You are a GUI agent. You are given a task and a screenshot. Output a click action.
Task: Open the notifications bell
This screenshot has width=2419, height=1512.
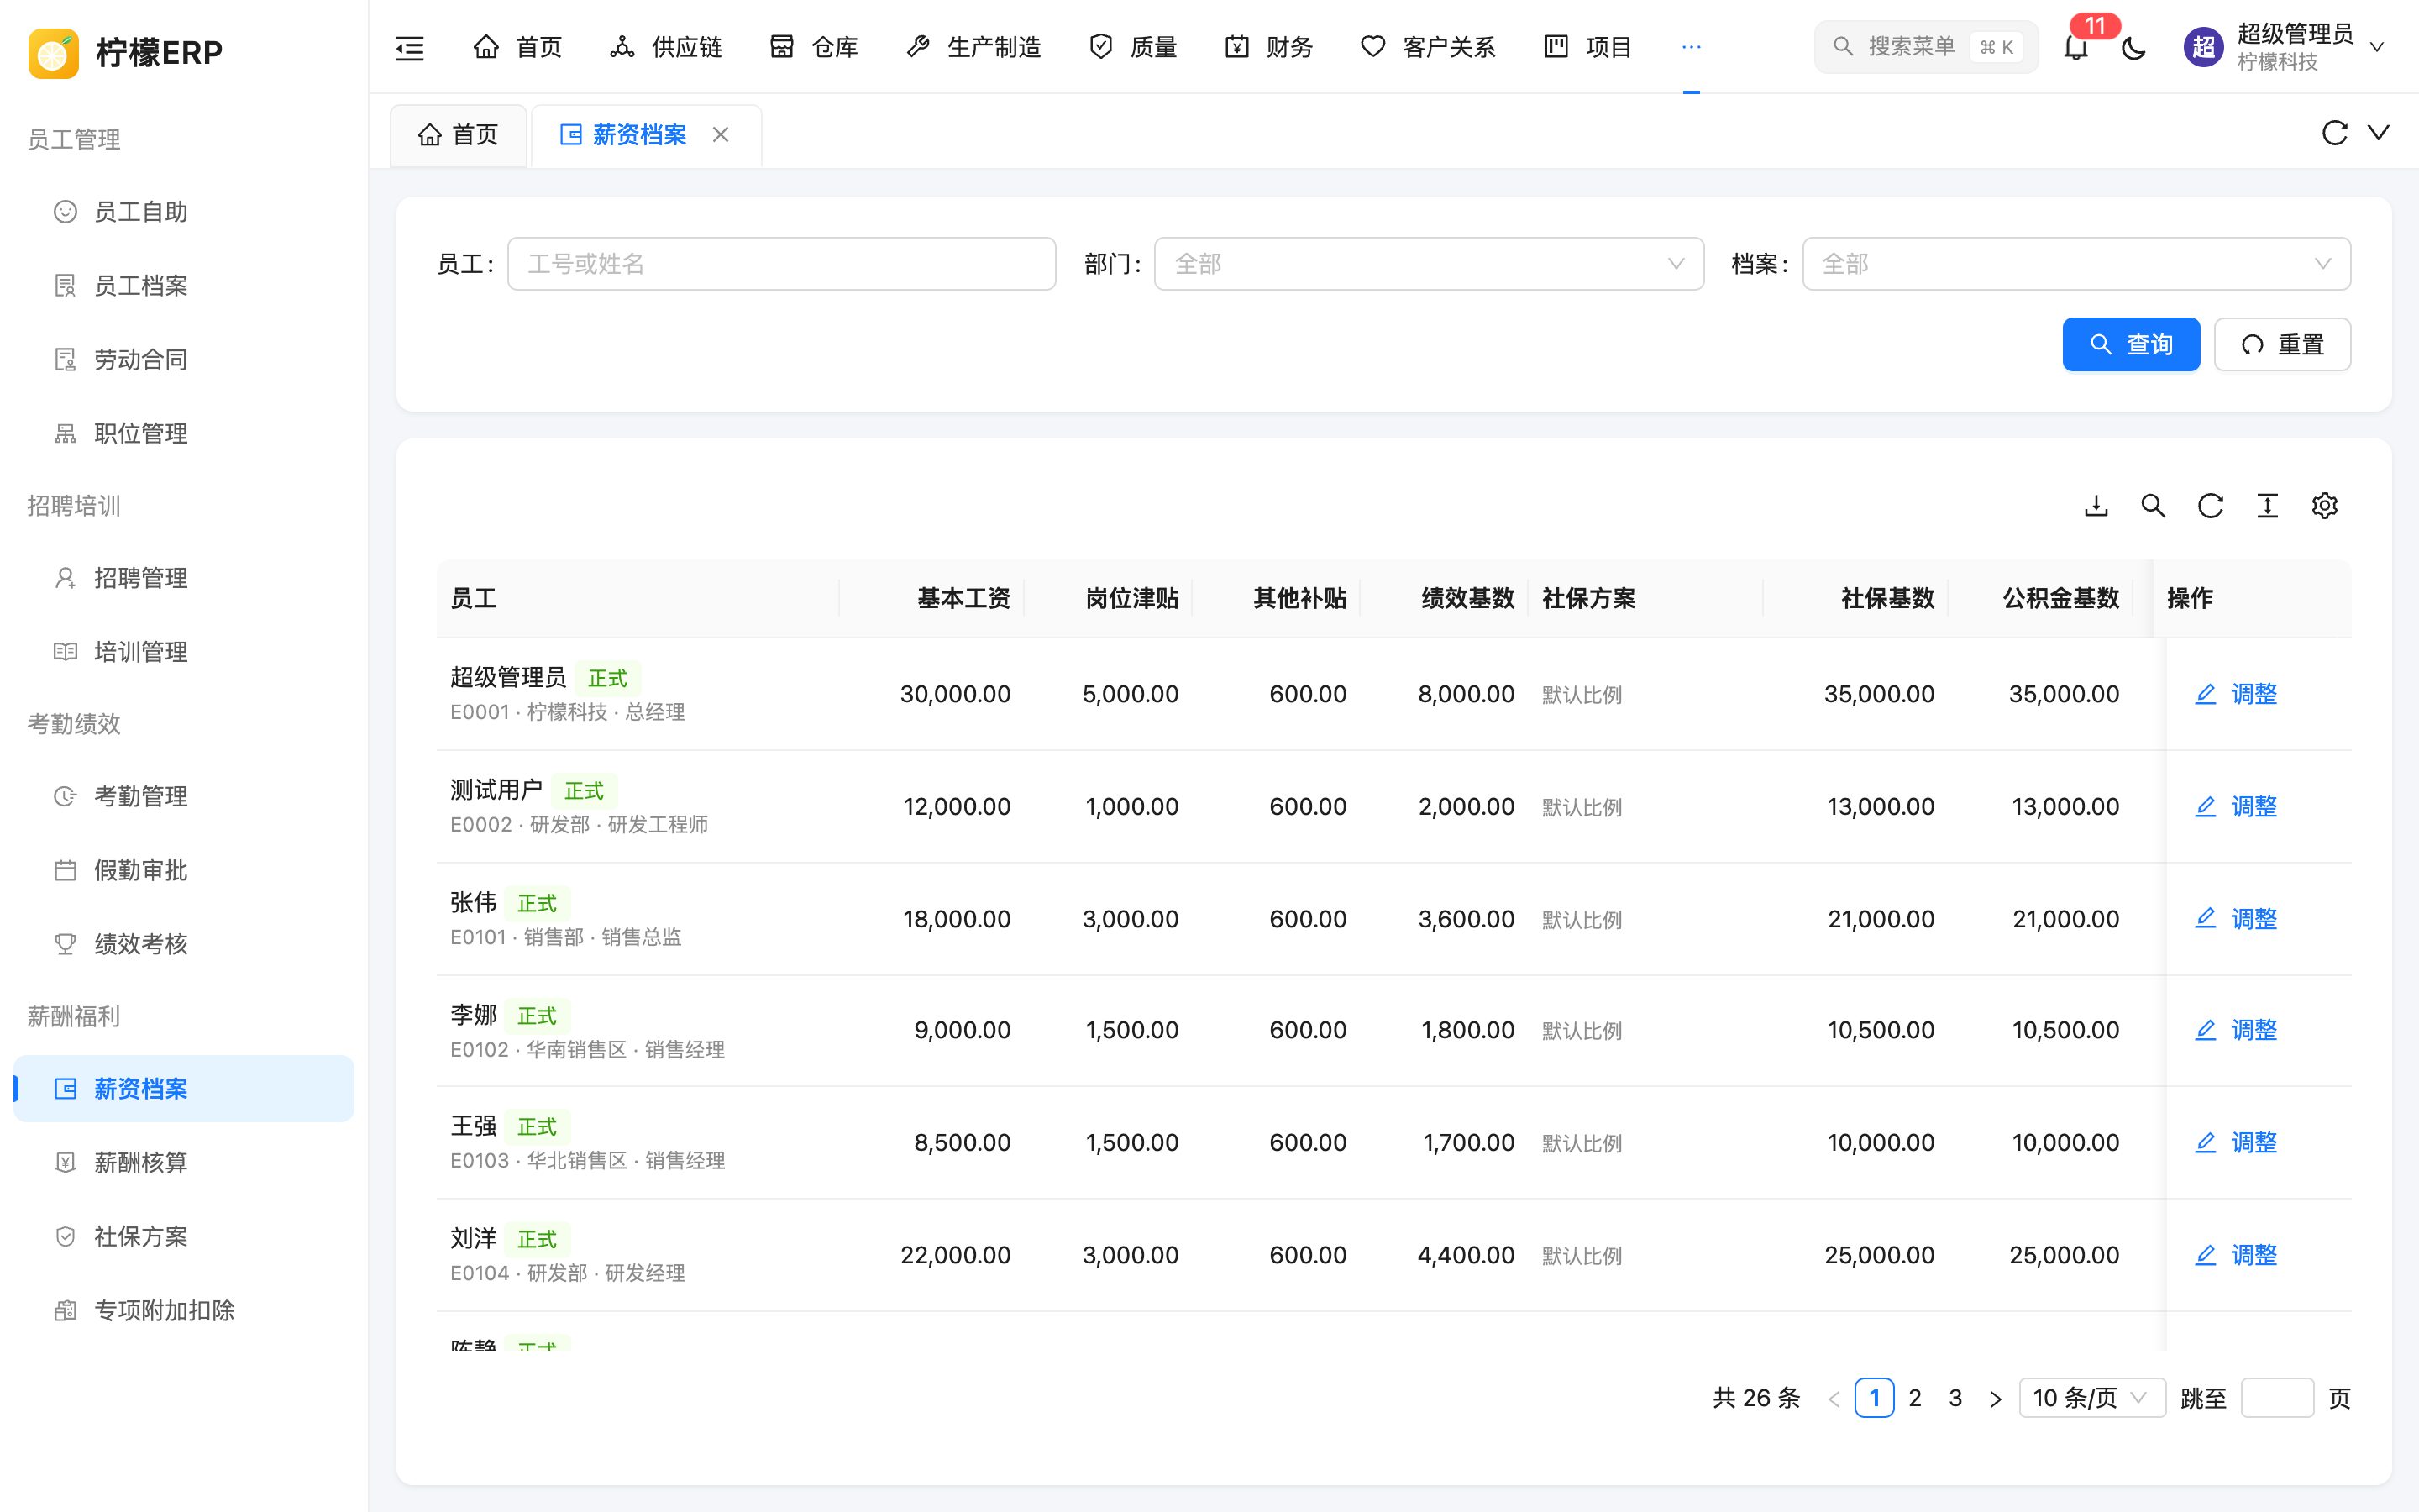click(x=2076, y=47)
